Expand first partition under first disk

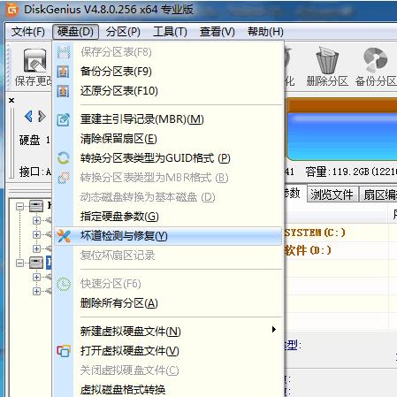36,220
